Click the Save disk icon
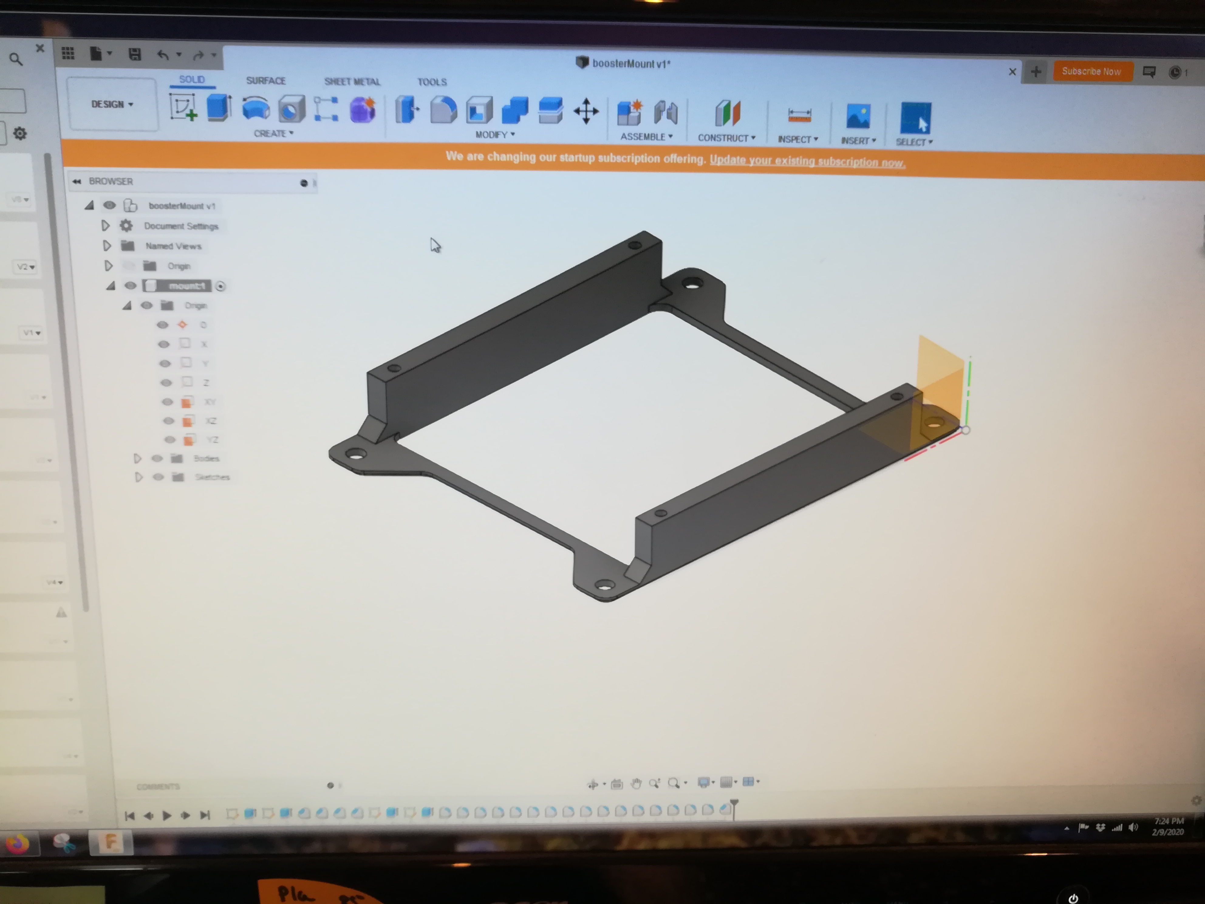 coord(135,54)
